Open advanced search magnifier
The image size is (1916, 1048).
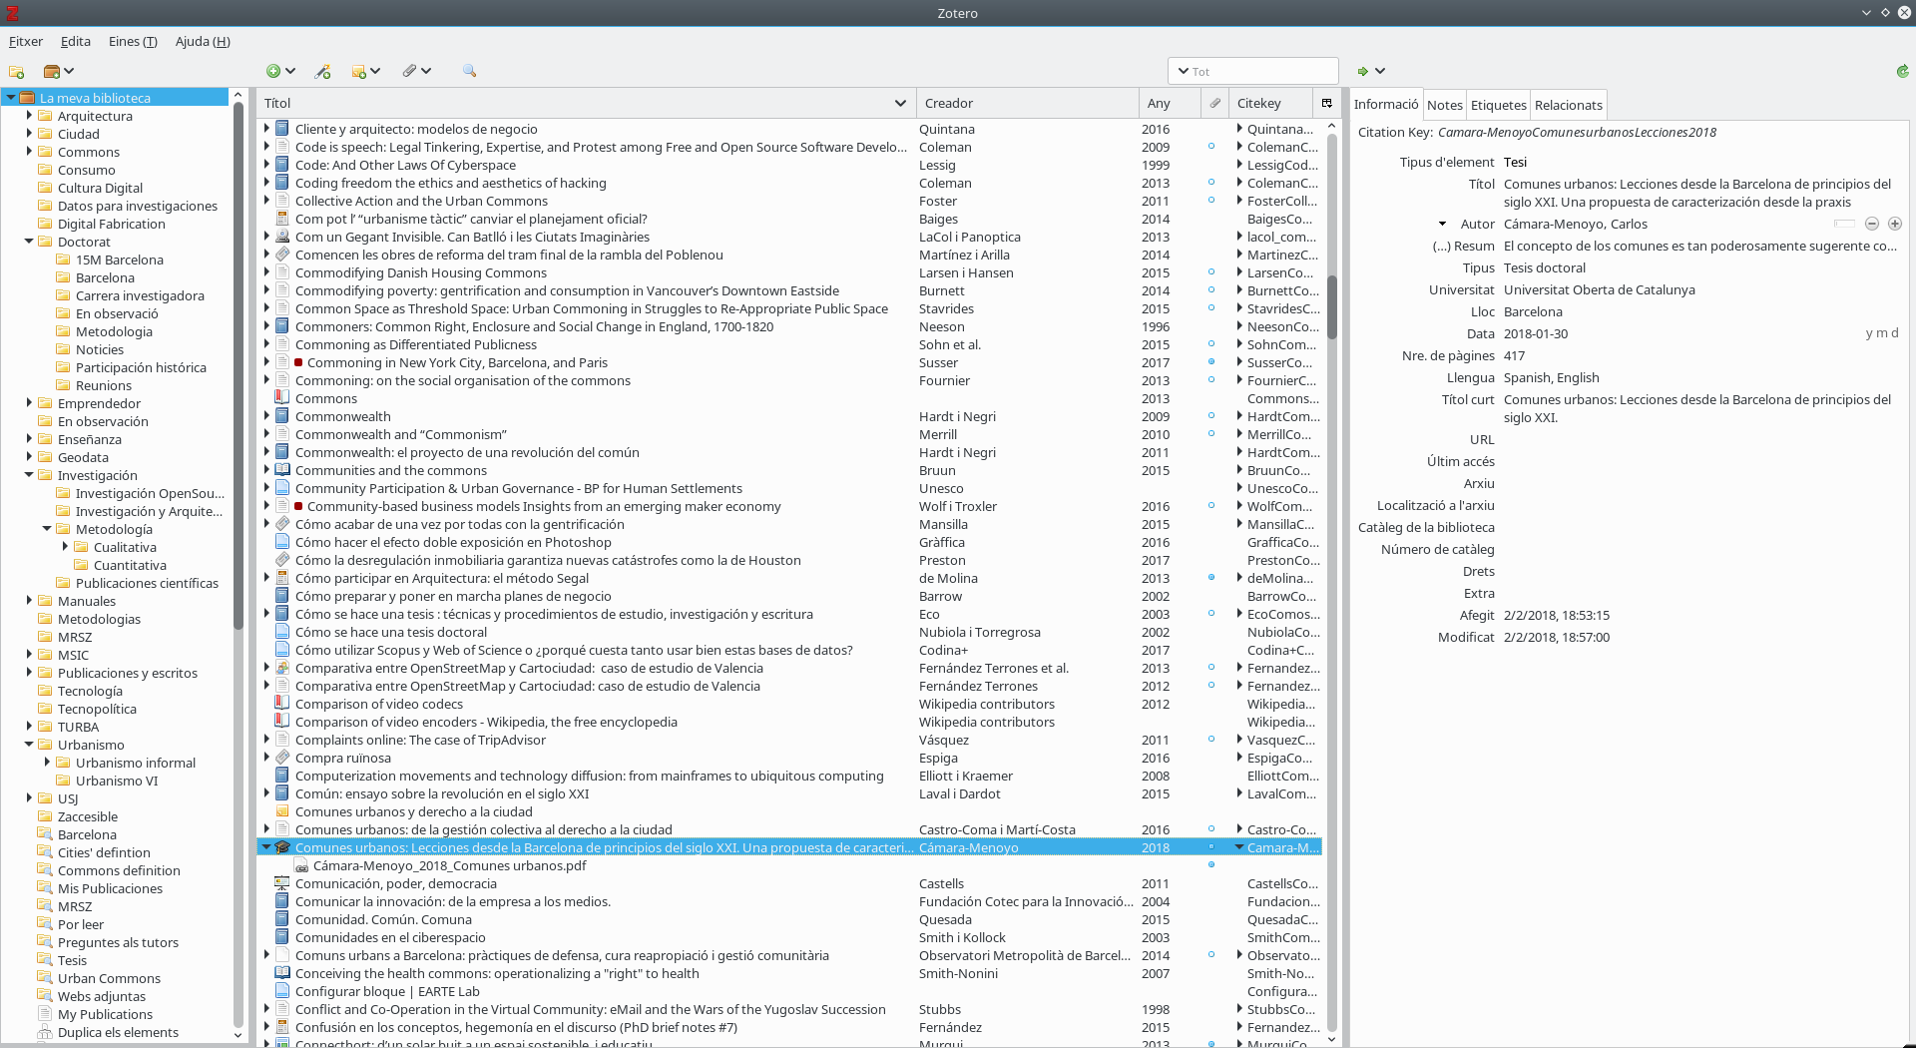[469, 71]
